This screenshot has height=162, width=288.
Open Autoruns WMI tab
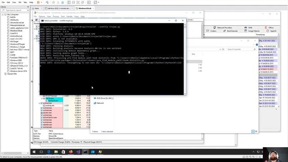[x=248, y=27]
